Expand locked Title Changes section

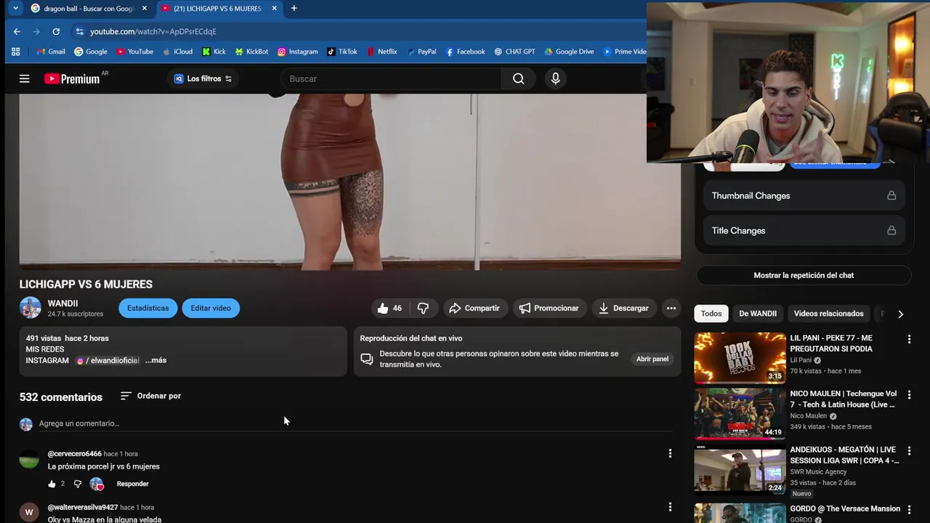coord(804,230)
